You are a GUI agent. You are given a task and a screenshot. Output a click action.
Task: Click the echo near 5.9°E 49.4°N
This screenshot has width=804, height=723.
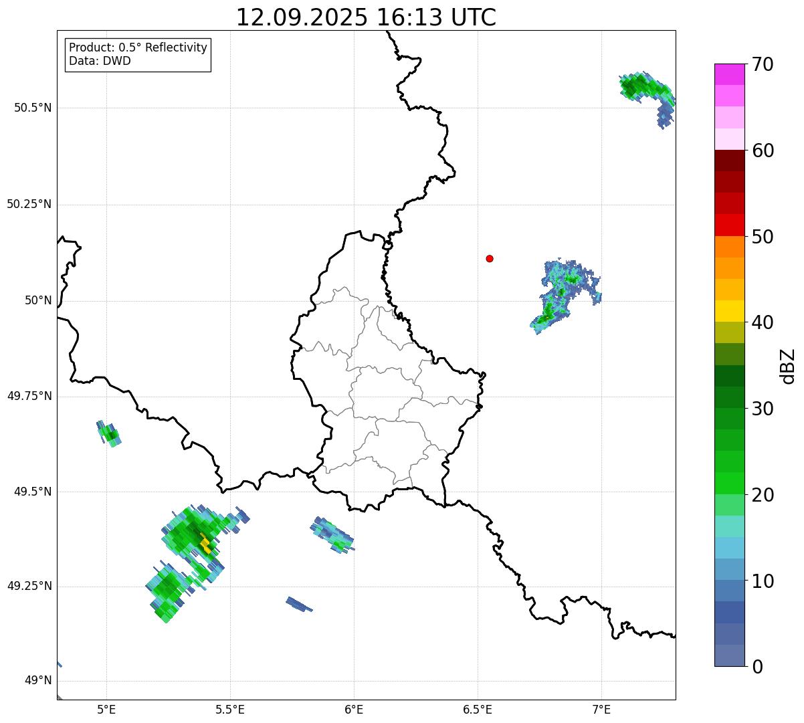coord(332,534)
